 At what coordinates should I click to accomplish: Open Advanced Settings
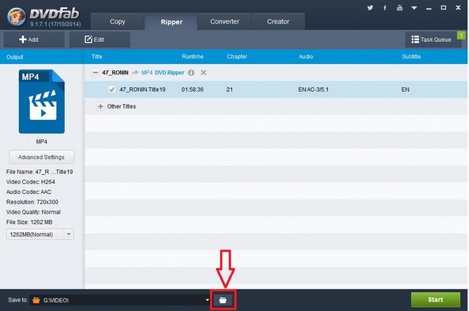click(x=42, y=157)
